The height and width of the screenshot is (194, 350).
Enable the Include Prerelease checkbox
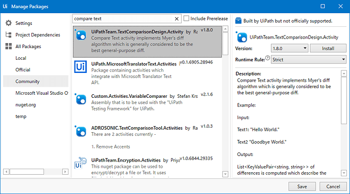coord(186,18)
